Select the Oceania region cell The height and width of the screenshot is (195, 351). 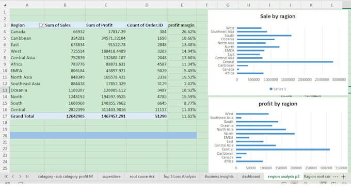point(27,90)
